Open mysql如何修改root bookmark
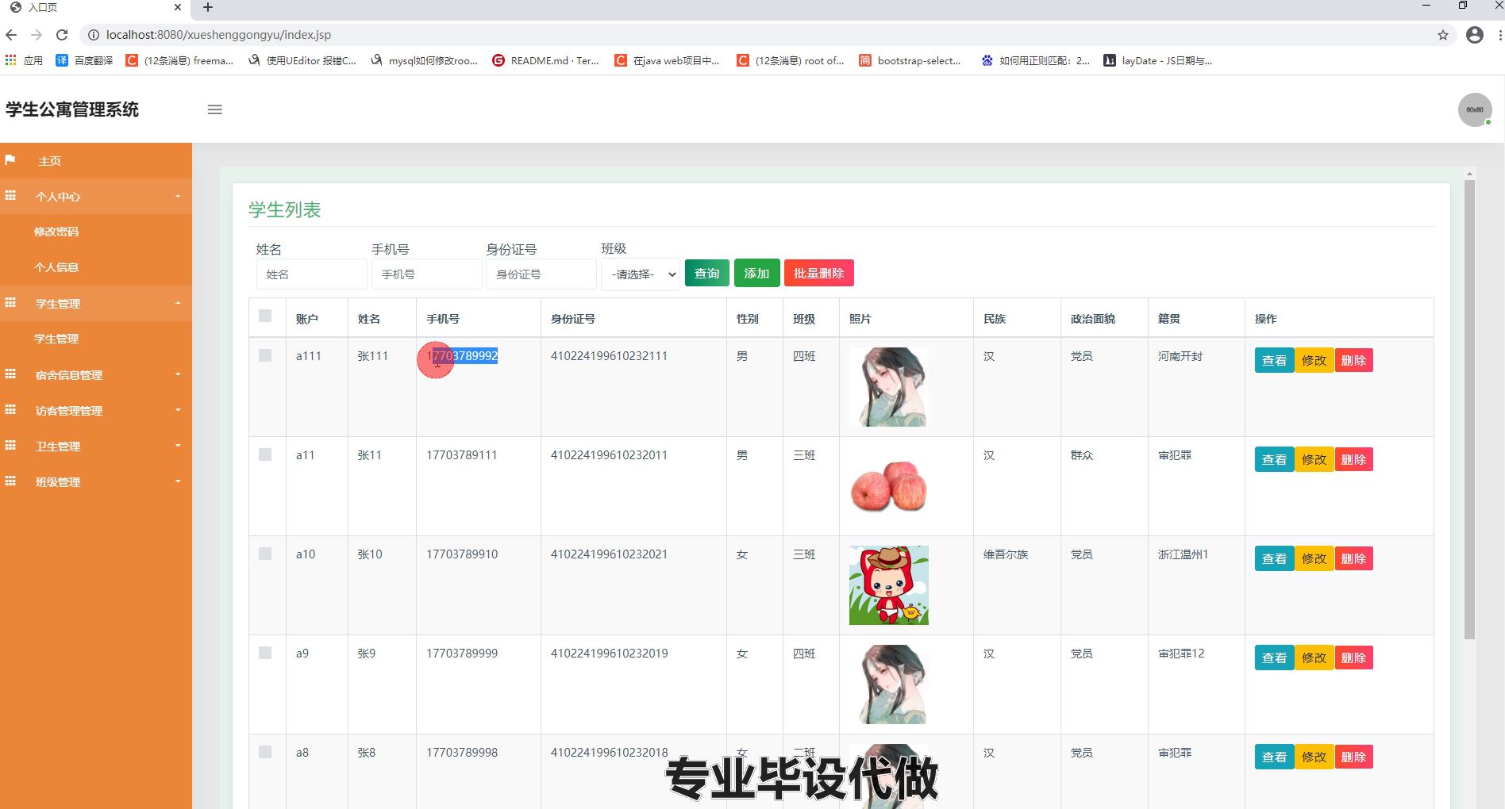 tap(425, 60)
